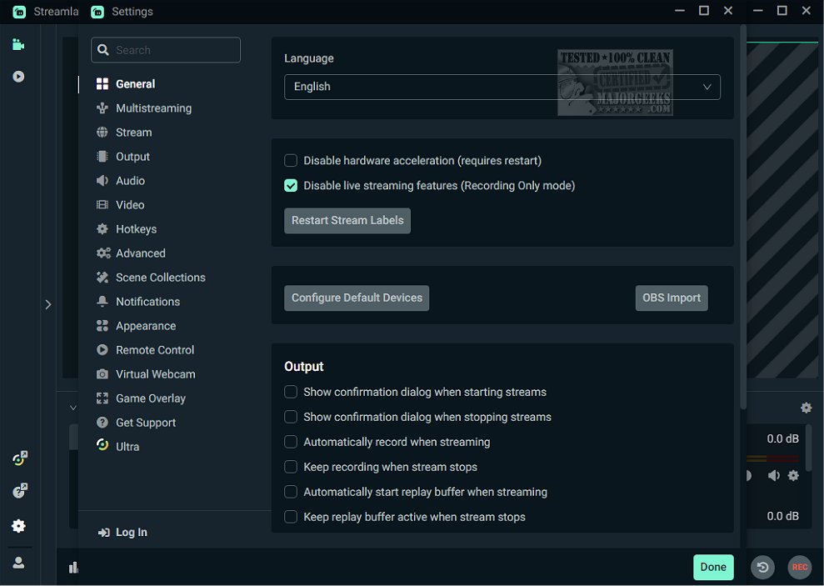Enable automatically record when streaming

[x=291, y=442]
